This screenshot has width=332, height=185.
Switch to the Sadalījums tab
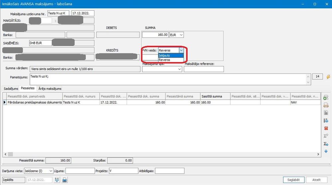tap(11, 88)
